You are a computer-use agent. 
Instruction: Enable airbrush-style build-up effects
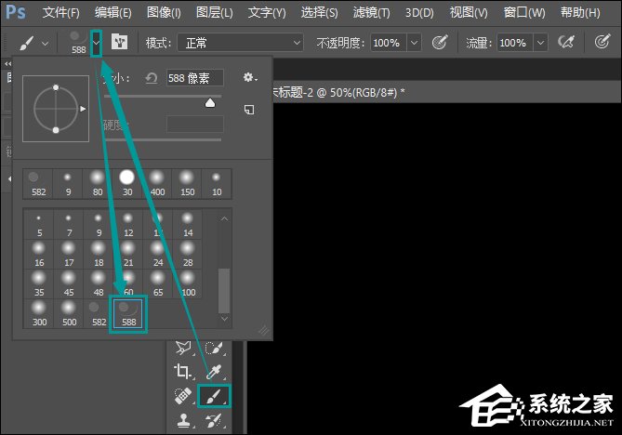(566, 42)
